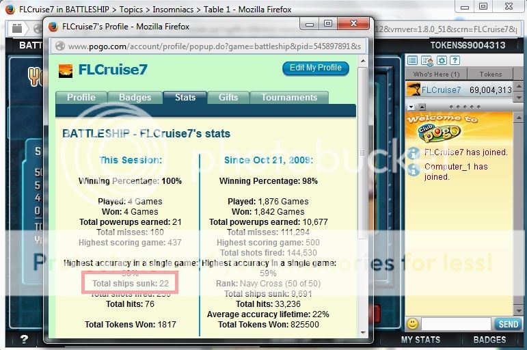Image resolution: width=527 pixels, height=350 pixels.
Task: Click the popup page scroll up arrow
Action: [x=363, y=62]
